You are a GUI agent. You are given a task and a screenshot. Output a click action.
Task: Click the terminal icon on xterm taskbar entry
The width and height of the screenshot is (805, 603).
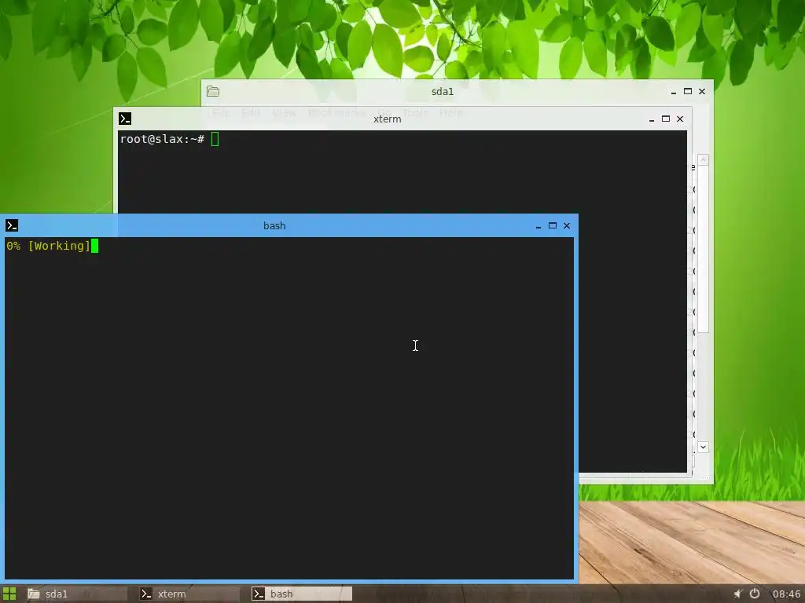click(146, 594)
